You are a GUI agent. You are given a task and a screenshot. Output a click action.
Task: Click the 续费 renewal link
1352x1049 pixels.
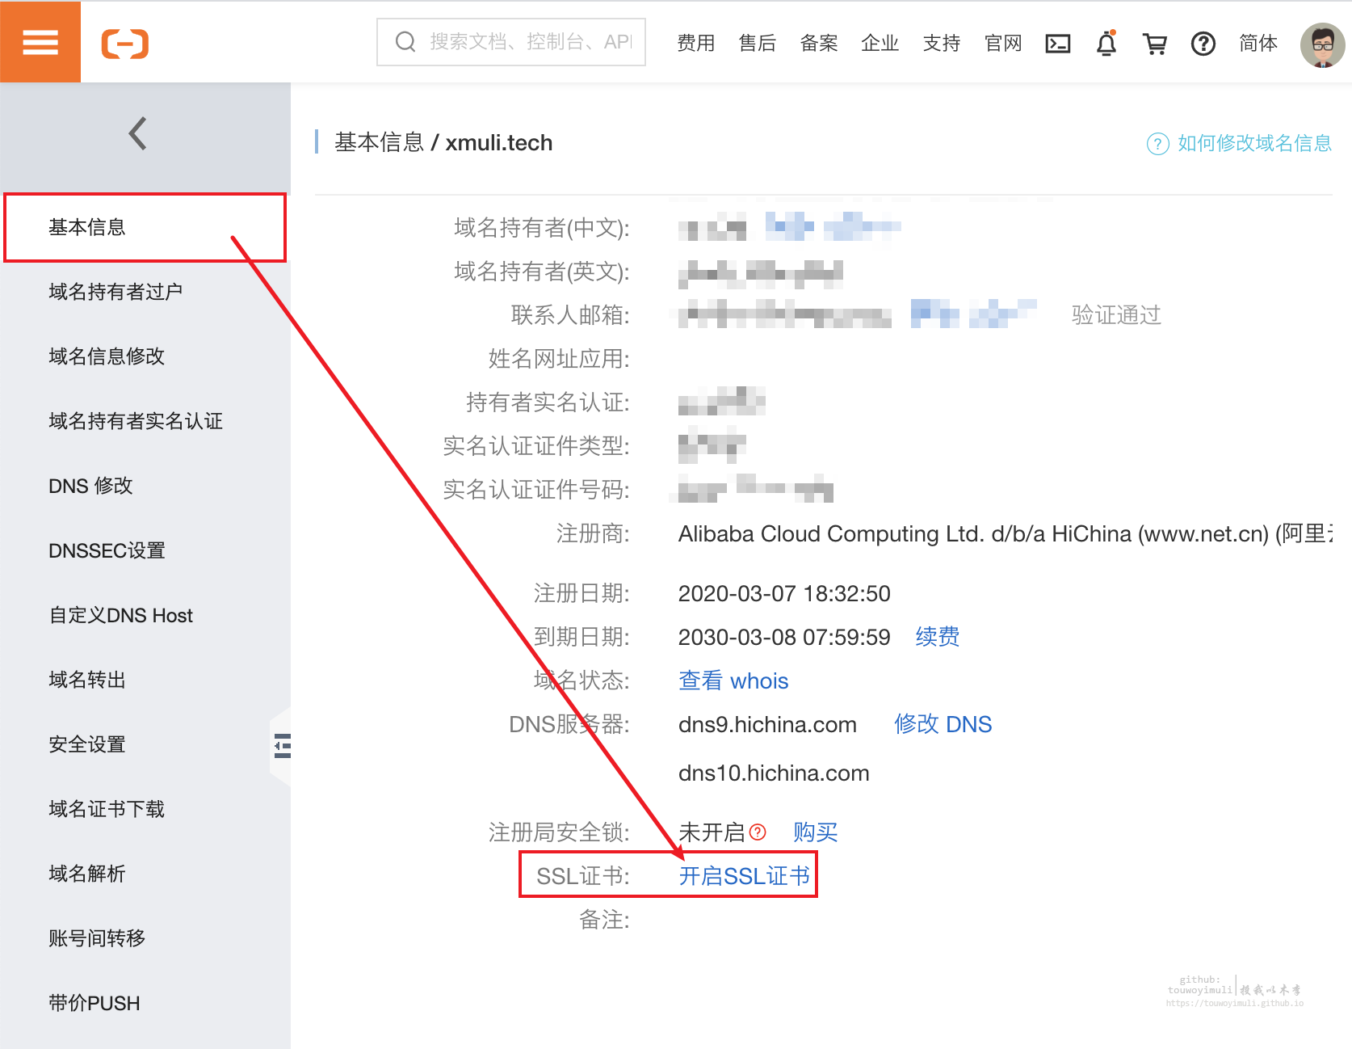(x=938, y=637)
